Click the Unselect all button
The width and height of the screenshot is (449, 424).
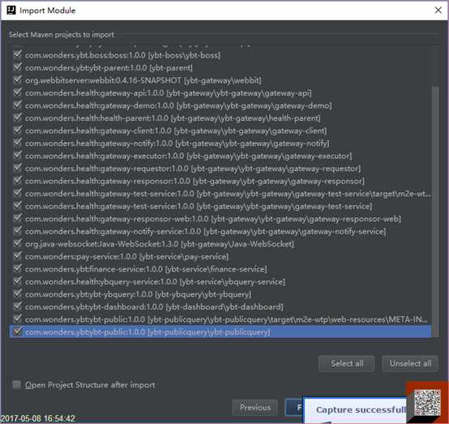410,363
